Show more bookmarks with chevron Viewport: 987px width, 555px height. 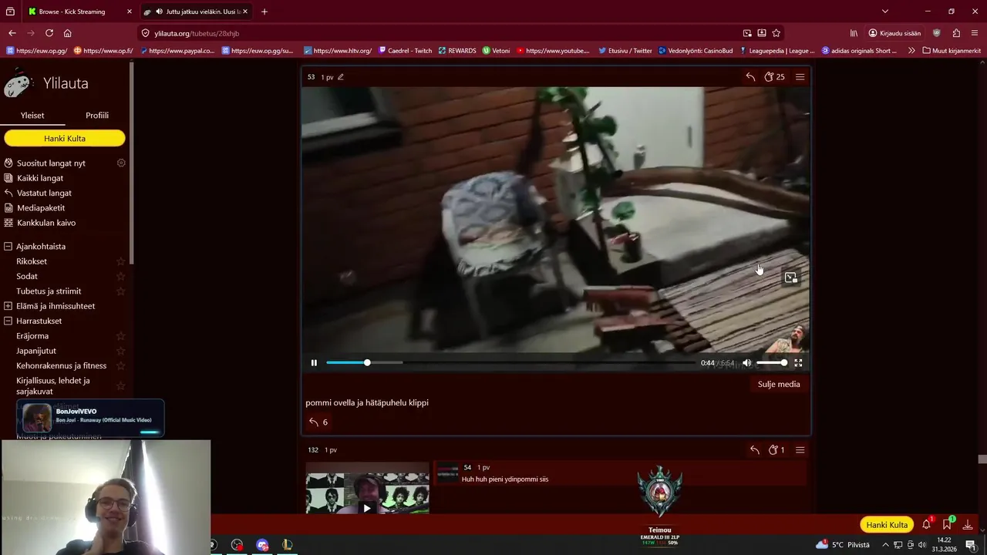[911, 51]
